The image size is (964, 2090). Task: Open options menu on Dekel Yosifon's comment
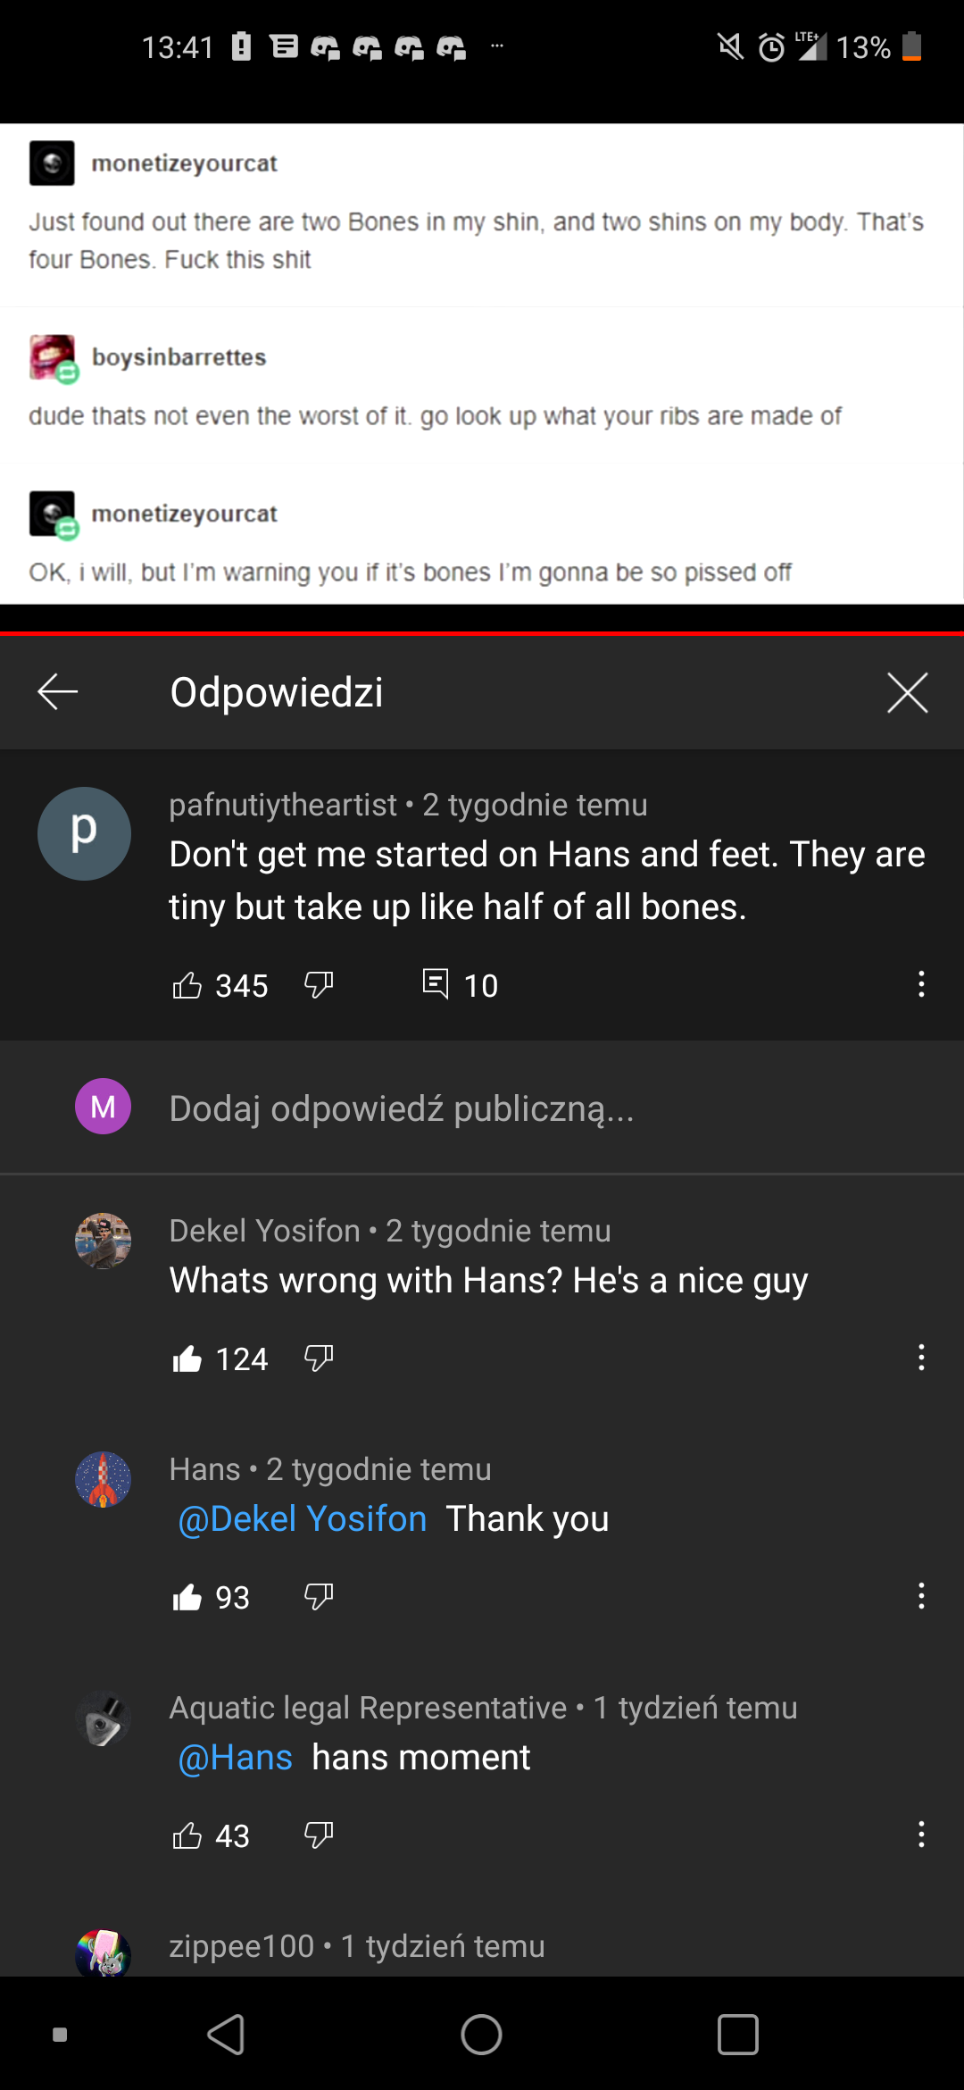coord(920,1358)
